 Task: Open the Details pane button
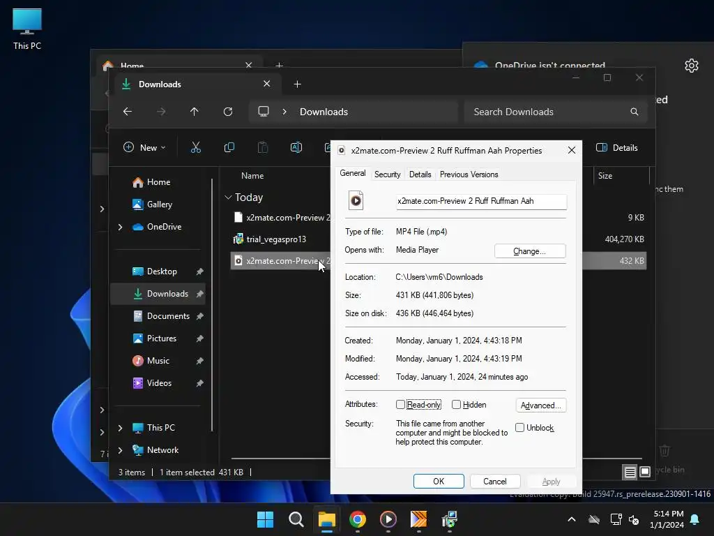tap(617, 148)
